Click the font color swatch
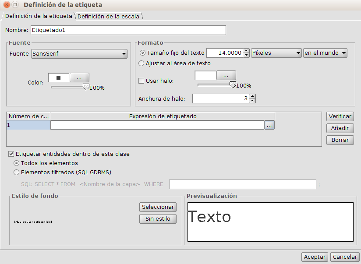 (x=58, y=78)
